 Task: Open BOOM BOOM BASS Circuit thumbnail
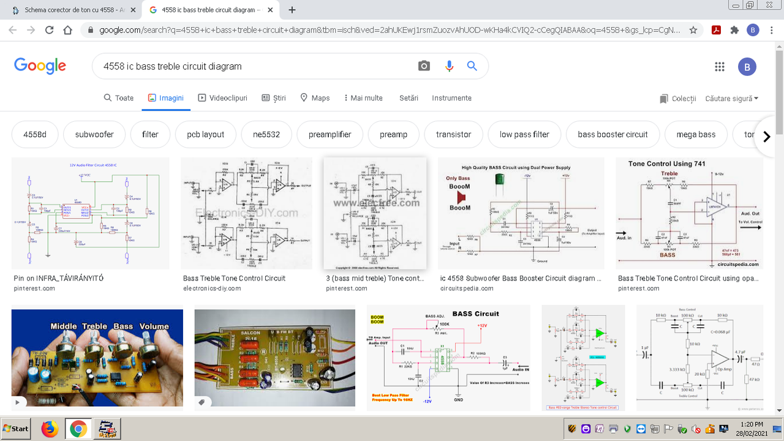pos(448,358)
